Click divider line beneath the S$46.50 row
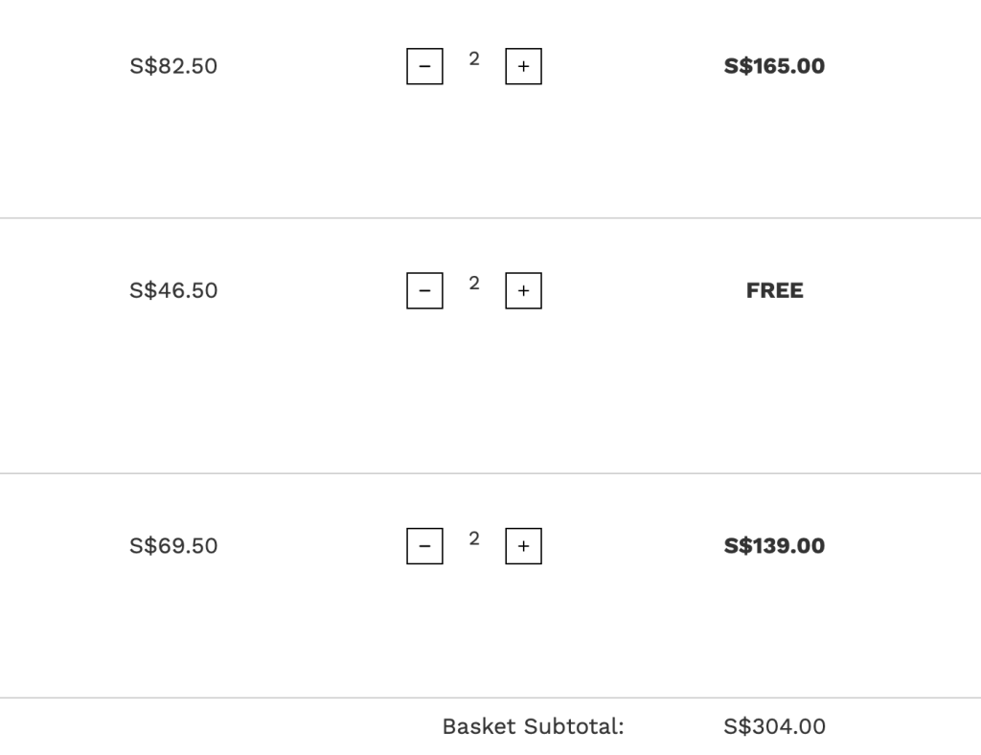981x755 pixels. pyautogui.click(x=490, y=473)
